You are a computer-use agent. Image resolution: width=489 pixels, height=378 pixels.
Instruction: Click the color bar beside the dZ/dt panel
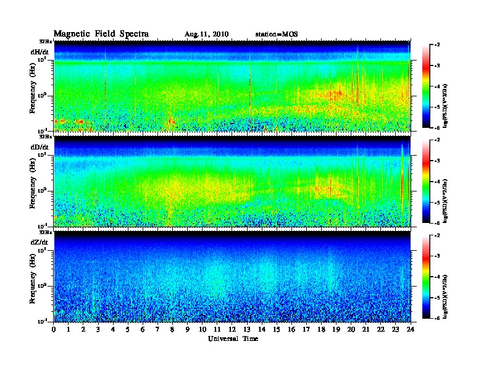point(426,277)
